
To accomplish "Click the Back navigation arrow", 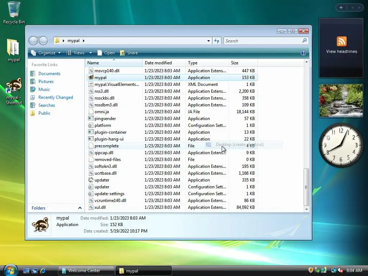I will click(x=33, y=41).
